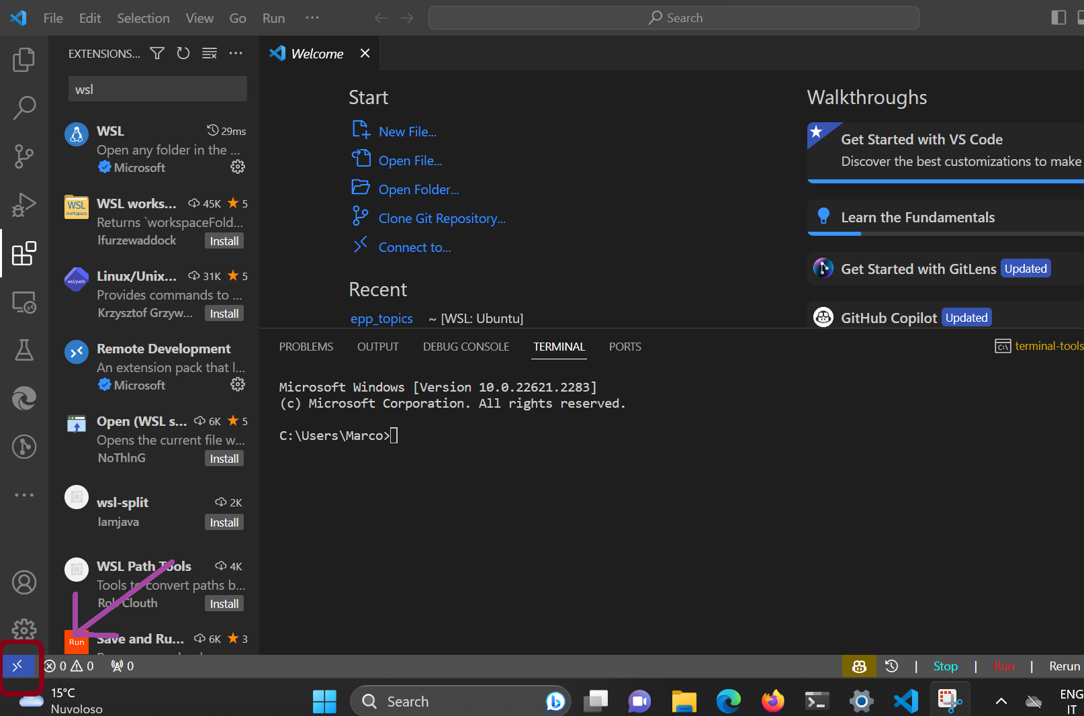Image resolution: width=1084 pixels, height=716 pixels.
Task: Install the Linux/Unix path extension
Action: (x=224, y=313)
